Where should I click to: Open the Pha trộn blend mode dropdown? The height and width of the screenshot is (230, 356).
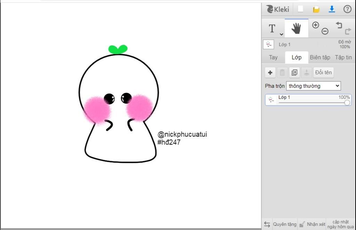[313, 86]
